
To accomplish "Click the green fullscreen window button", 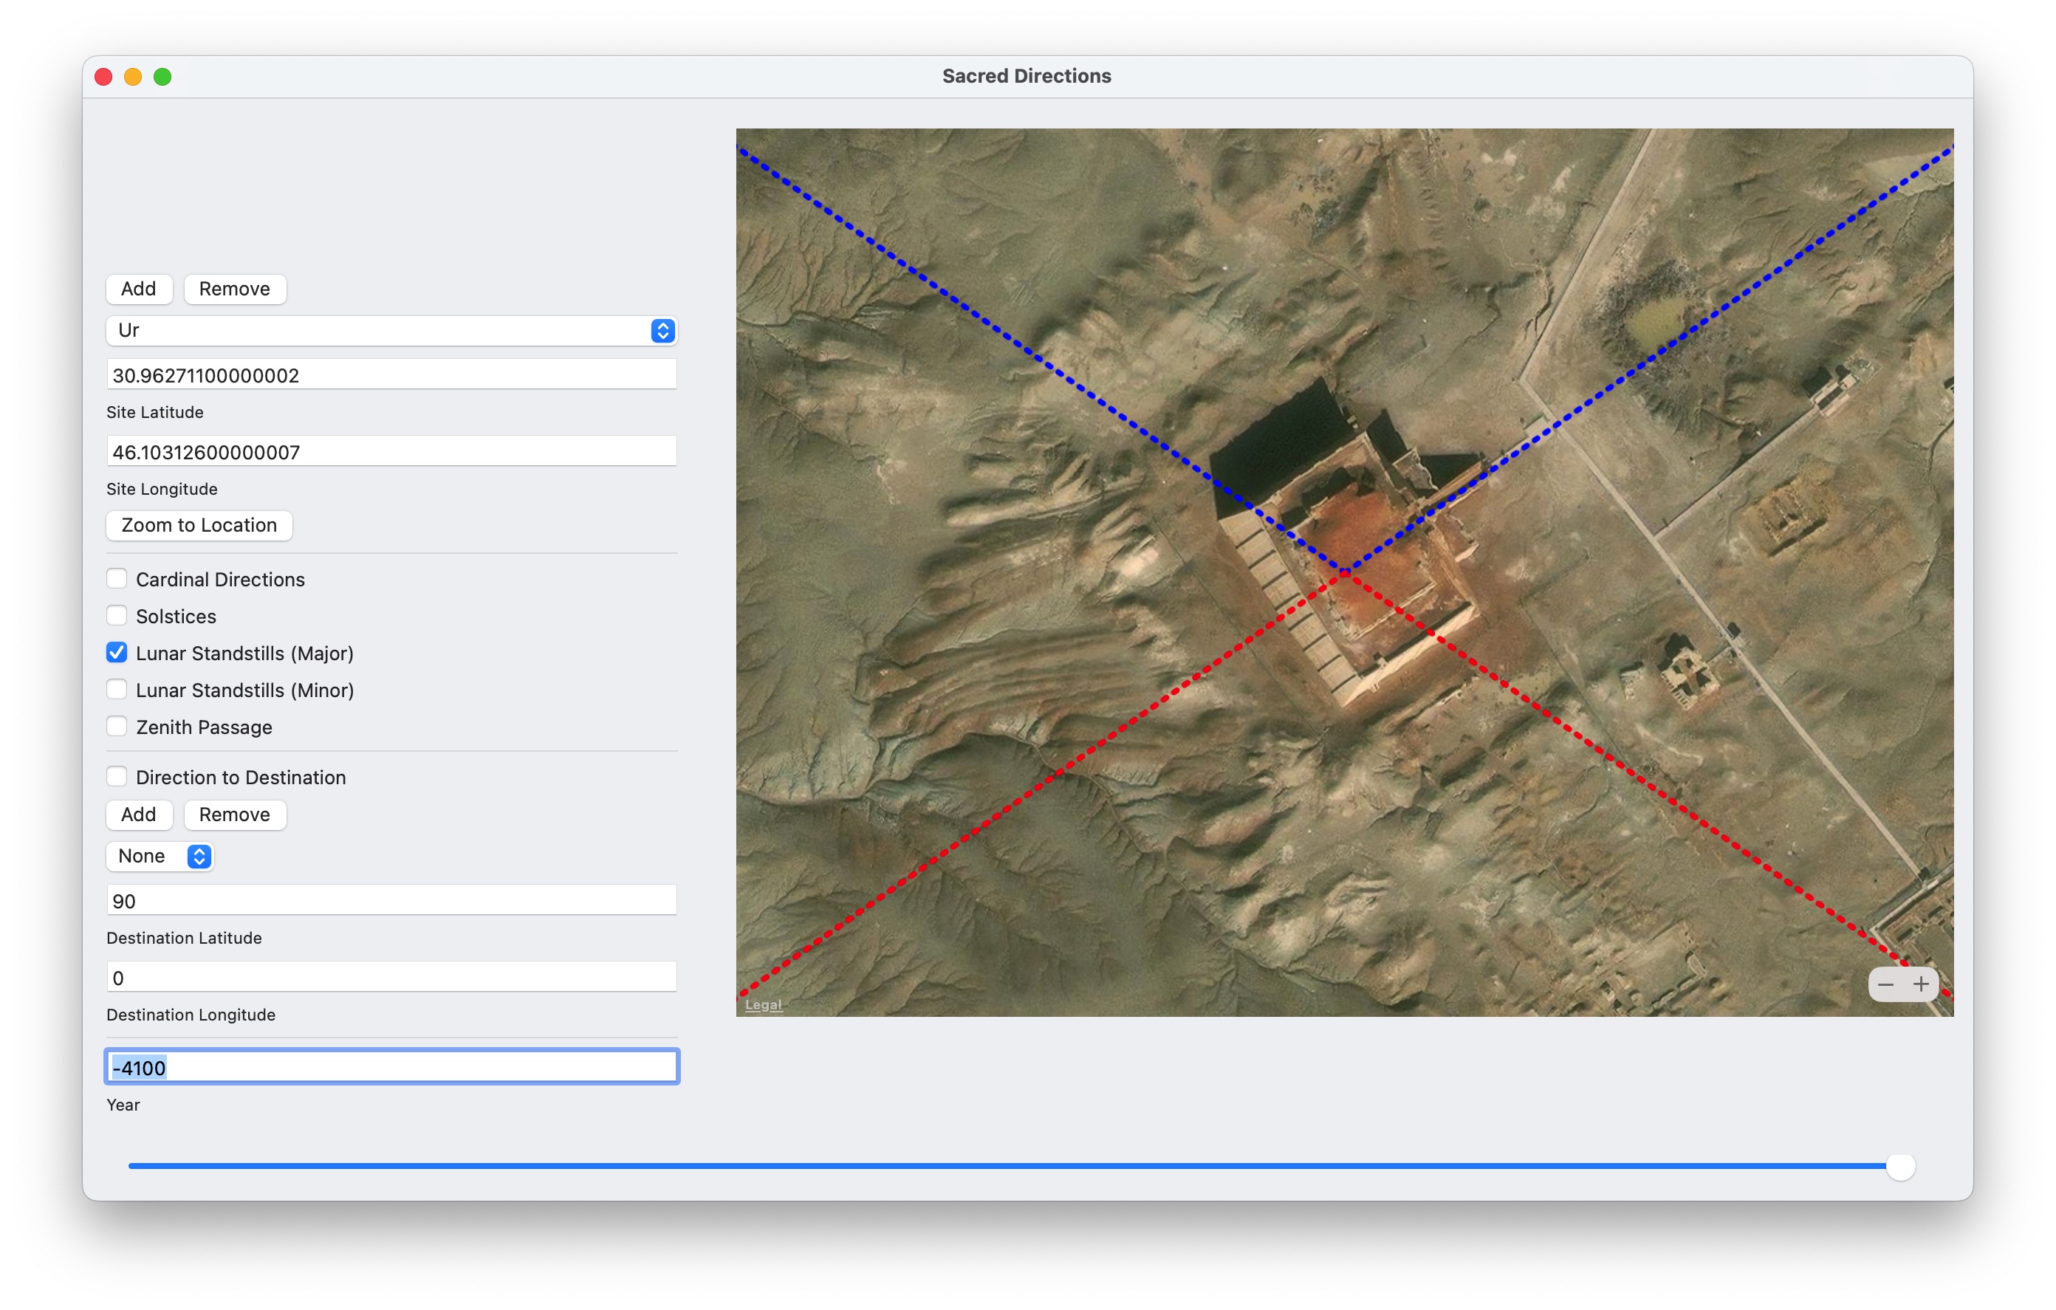I will 162,77.
